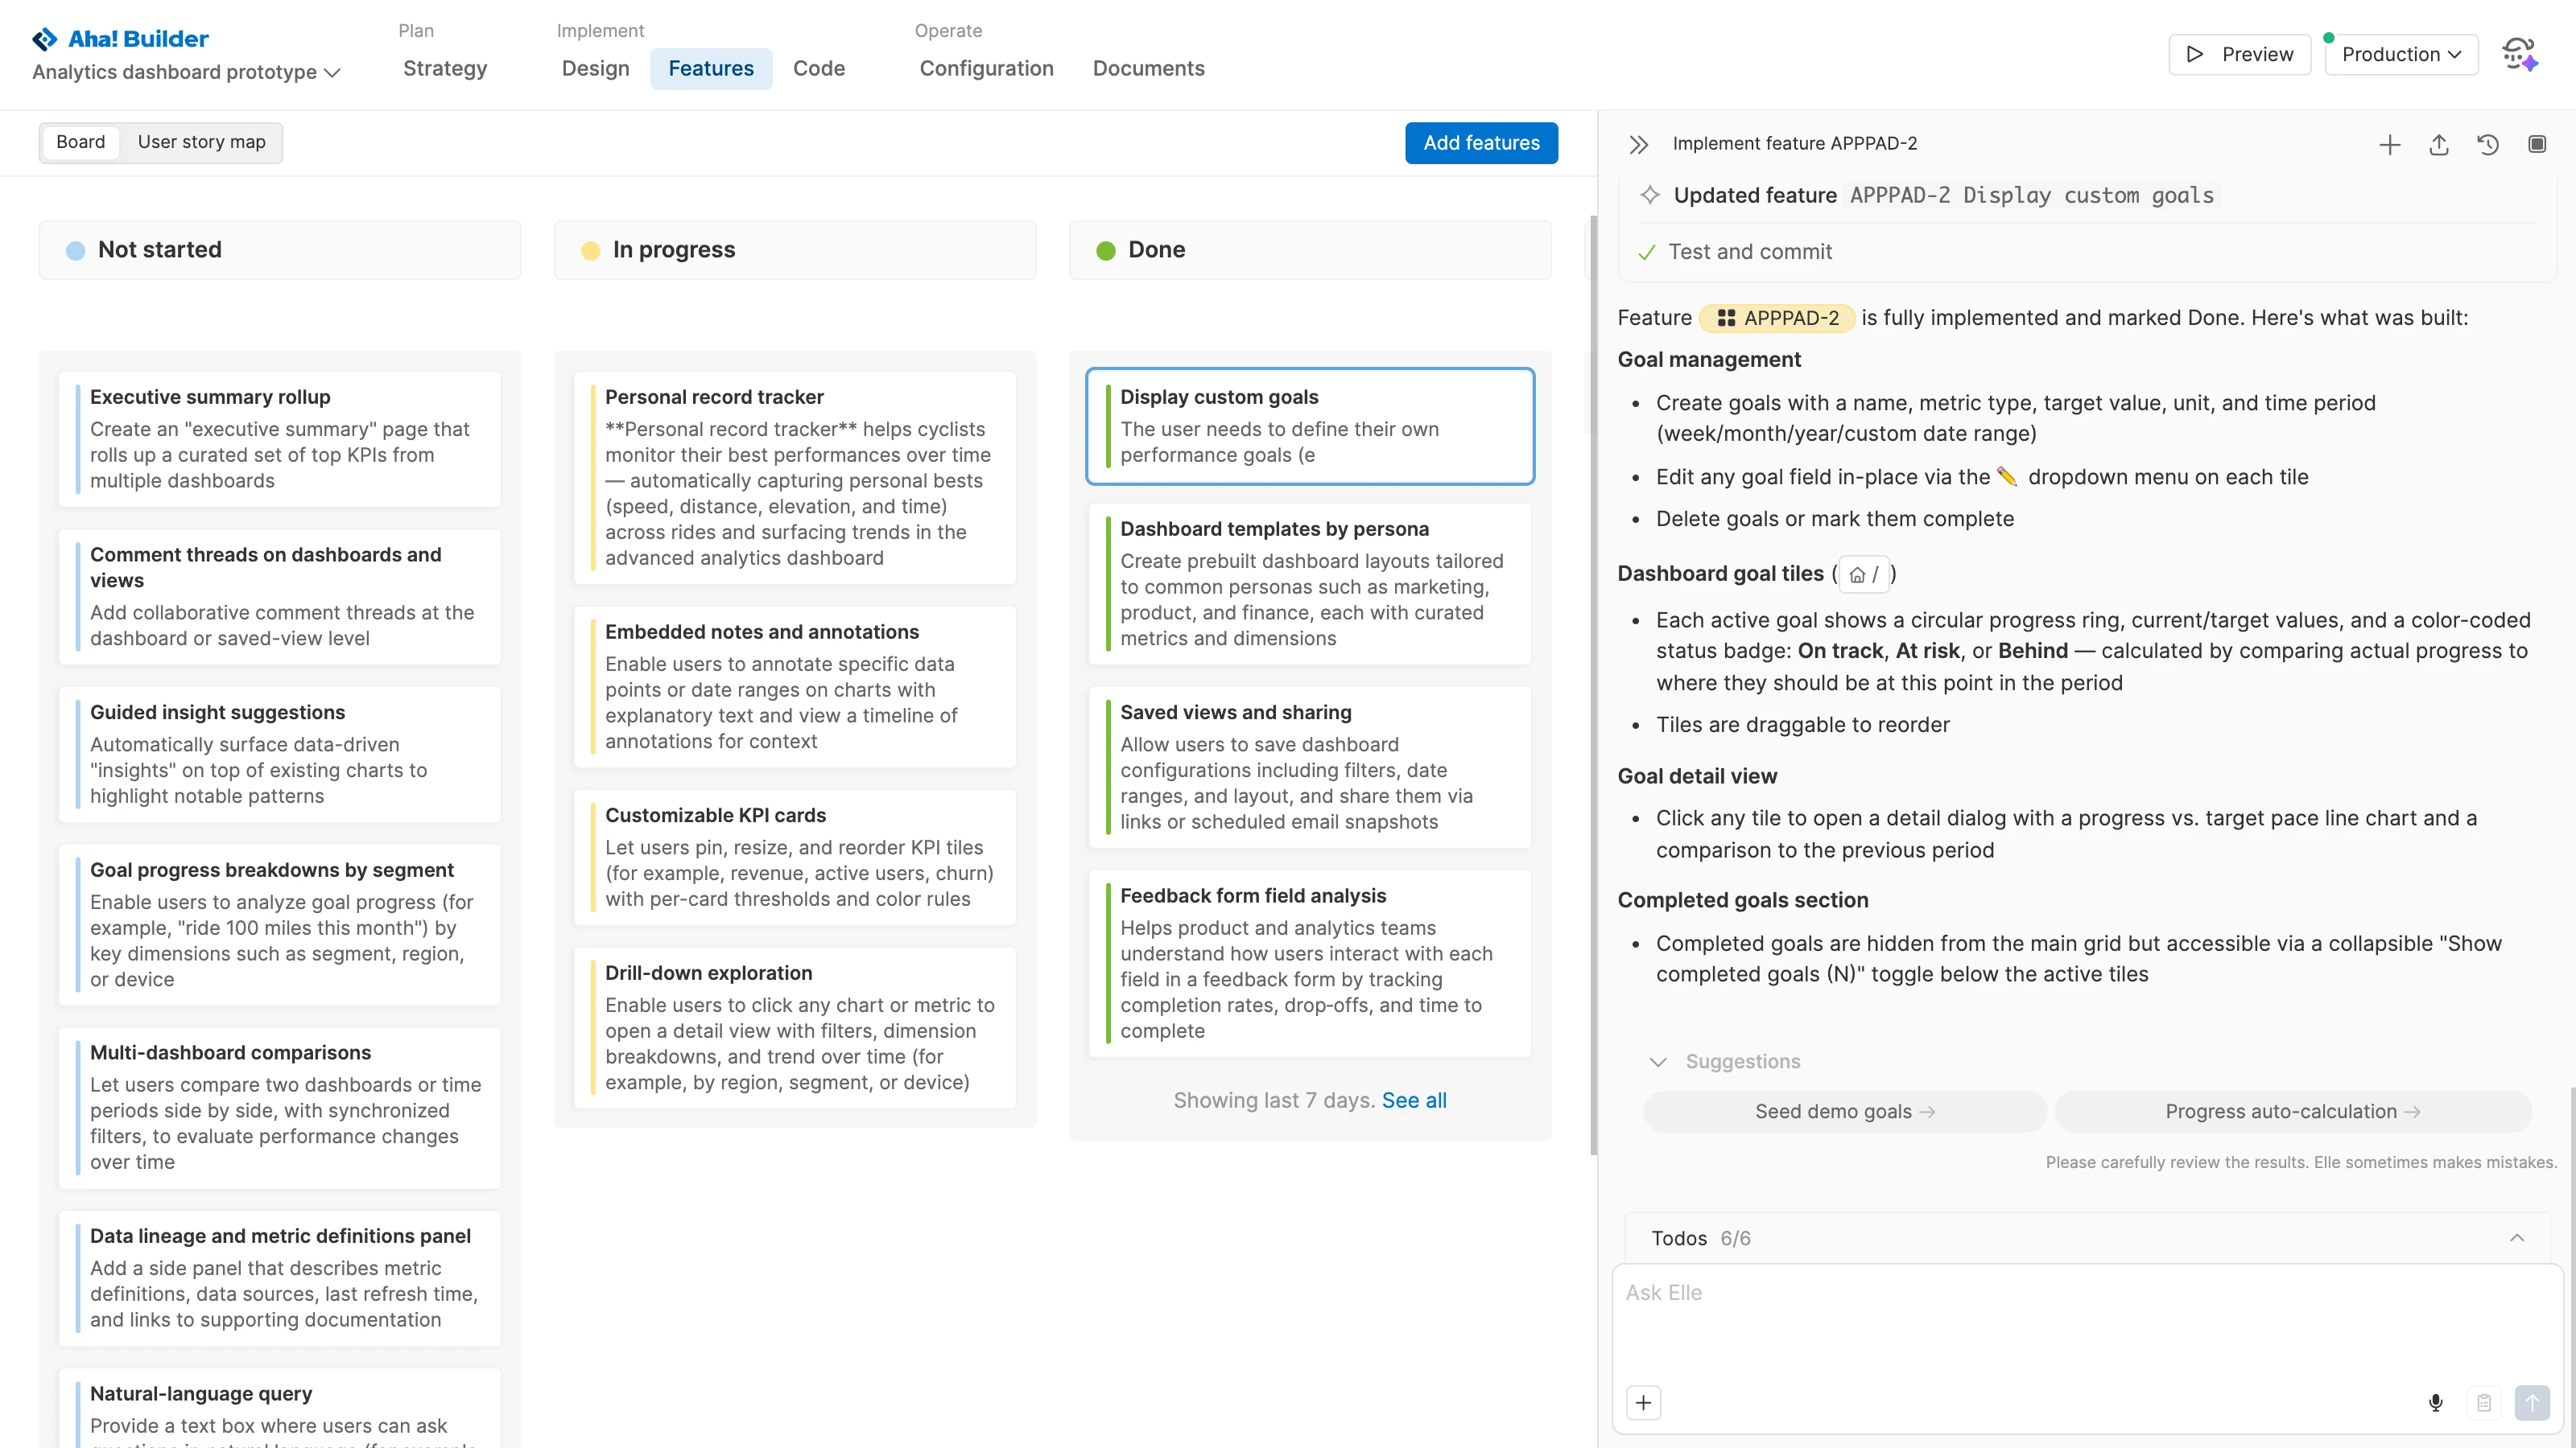The image size is (2576, 1448).
Task: Send the message with the up-arrow button
Action: (x=2535, y=1402)
